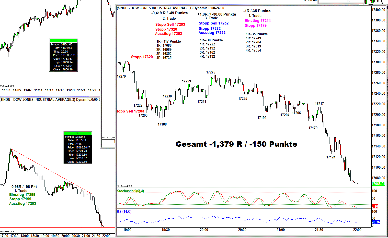This screenshot has width=388, height=238.
Task: Select the blue 'Stopp Sell 17252' annotation
Action: click(x=213, y=23)
